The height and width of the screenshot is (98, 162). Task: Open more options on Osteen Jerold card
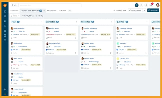click(111, 53)
